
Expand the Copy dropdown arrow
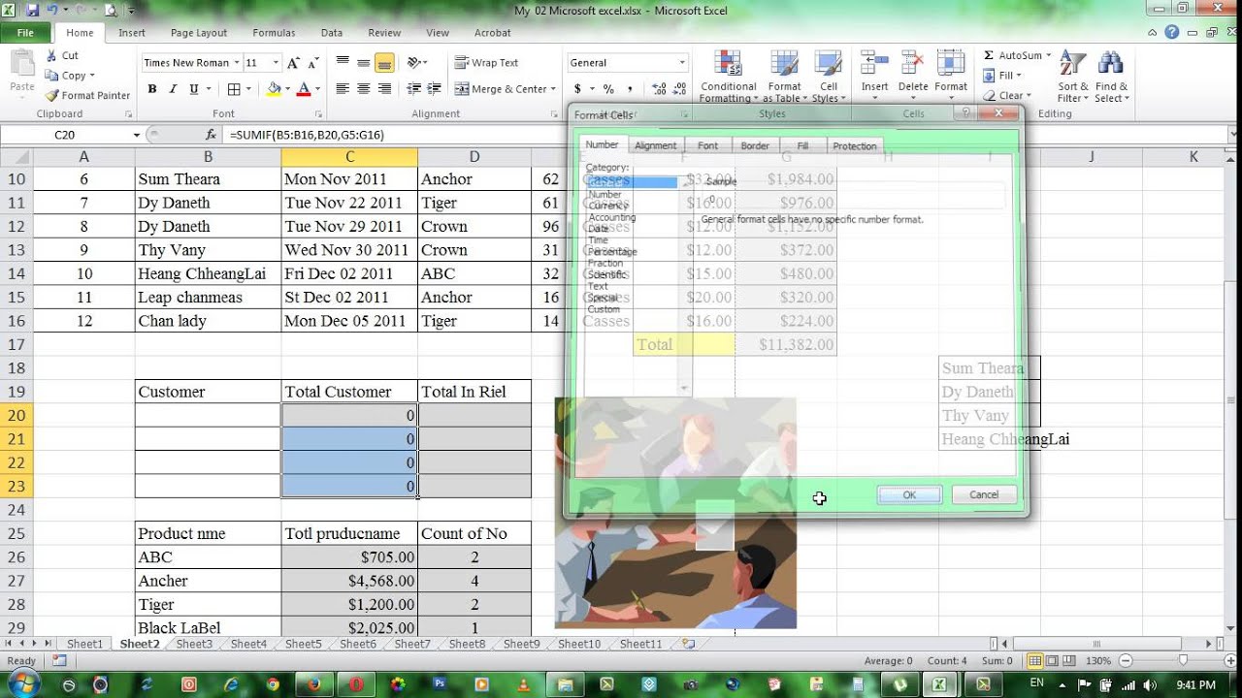(92, 76)
